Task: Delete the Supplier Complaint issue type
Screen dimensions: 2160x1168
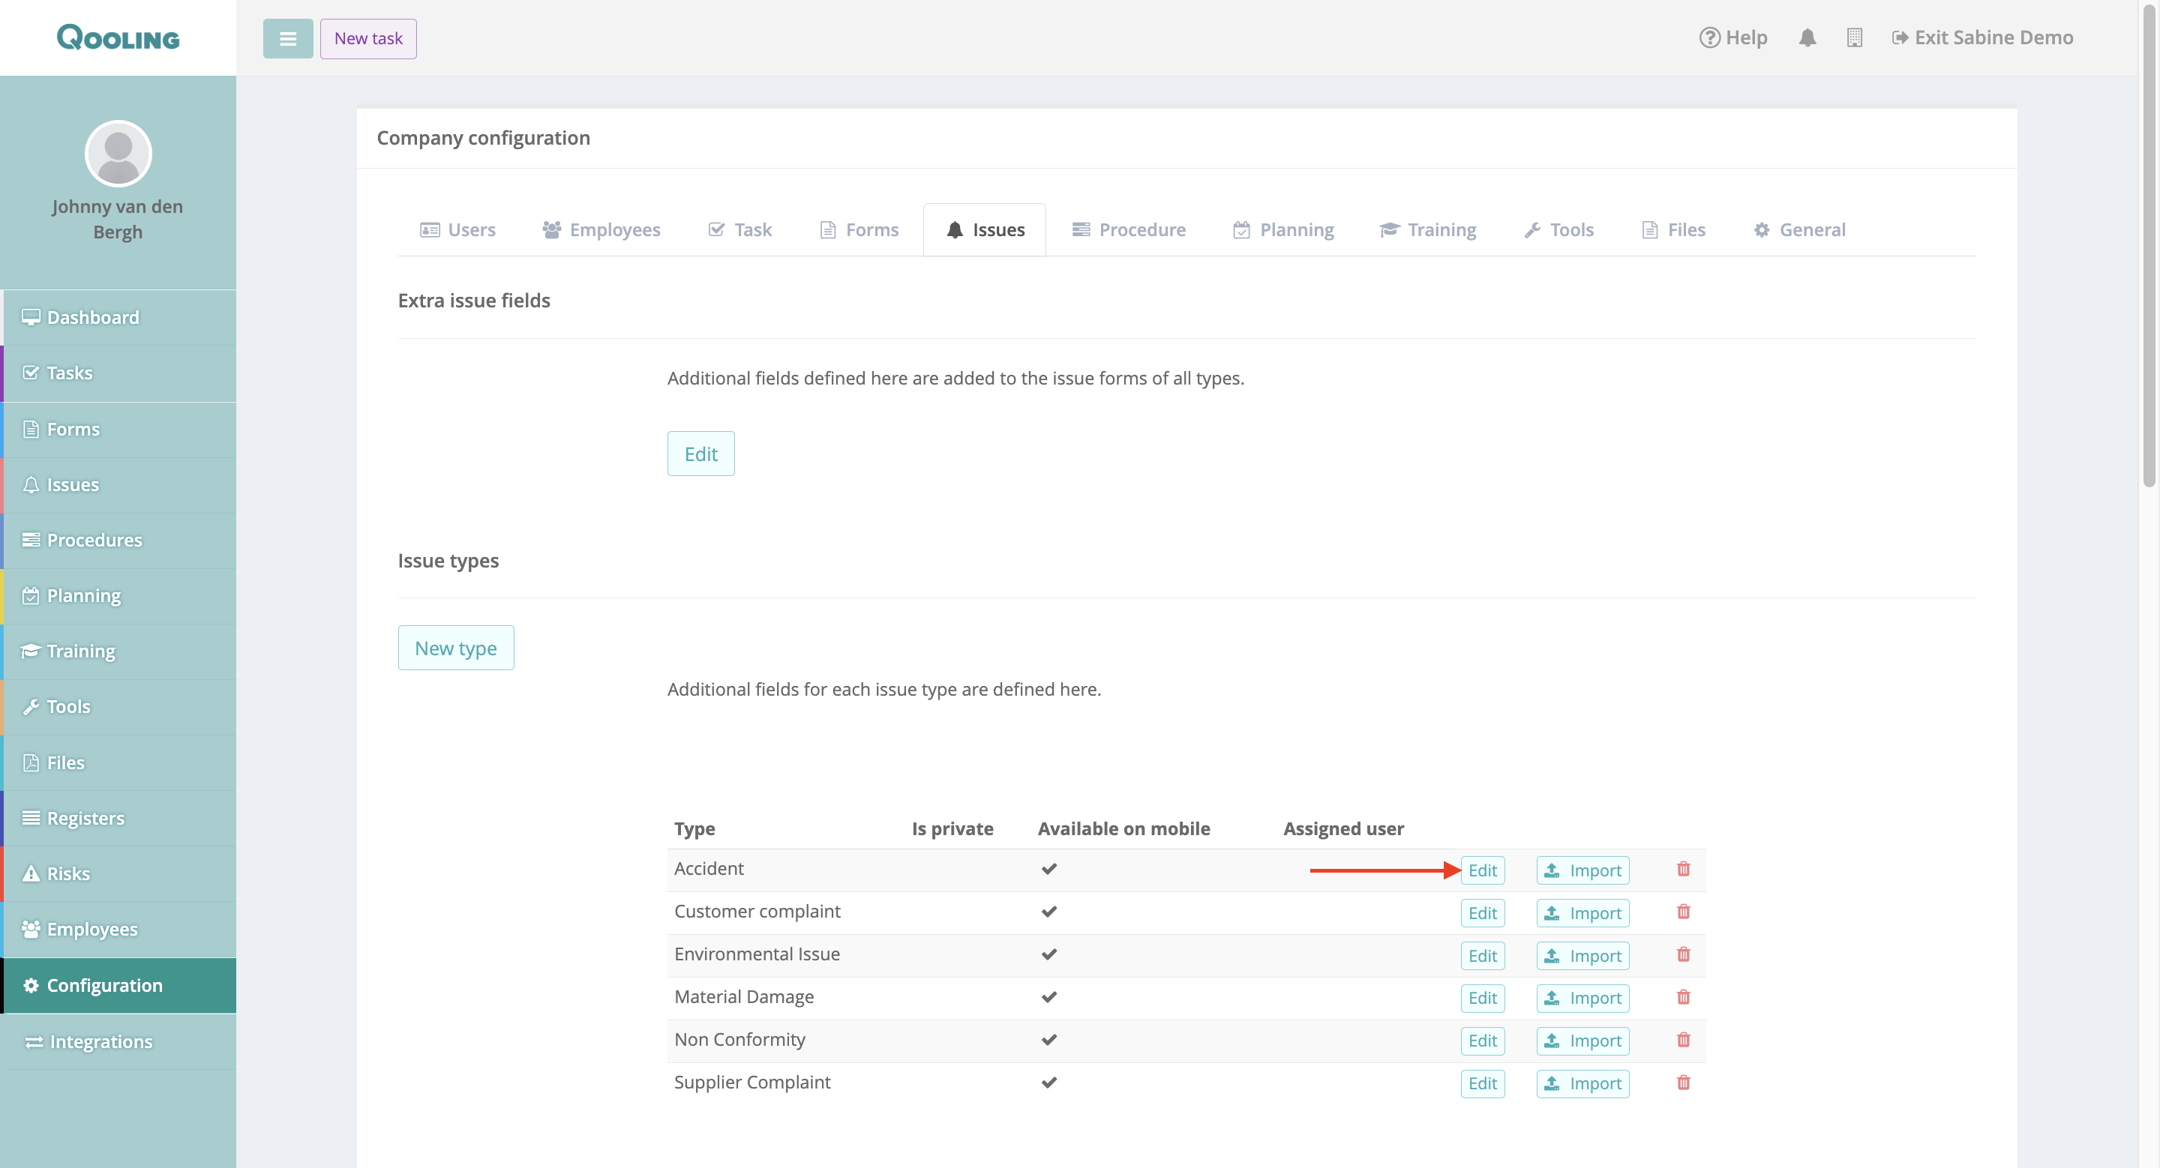Action: 1683,1083
